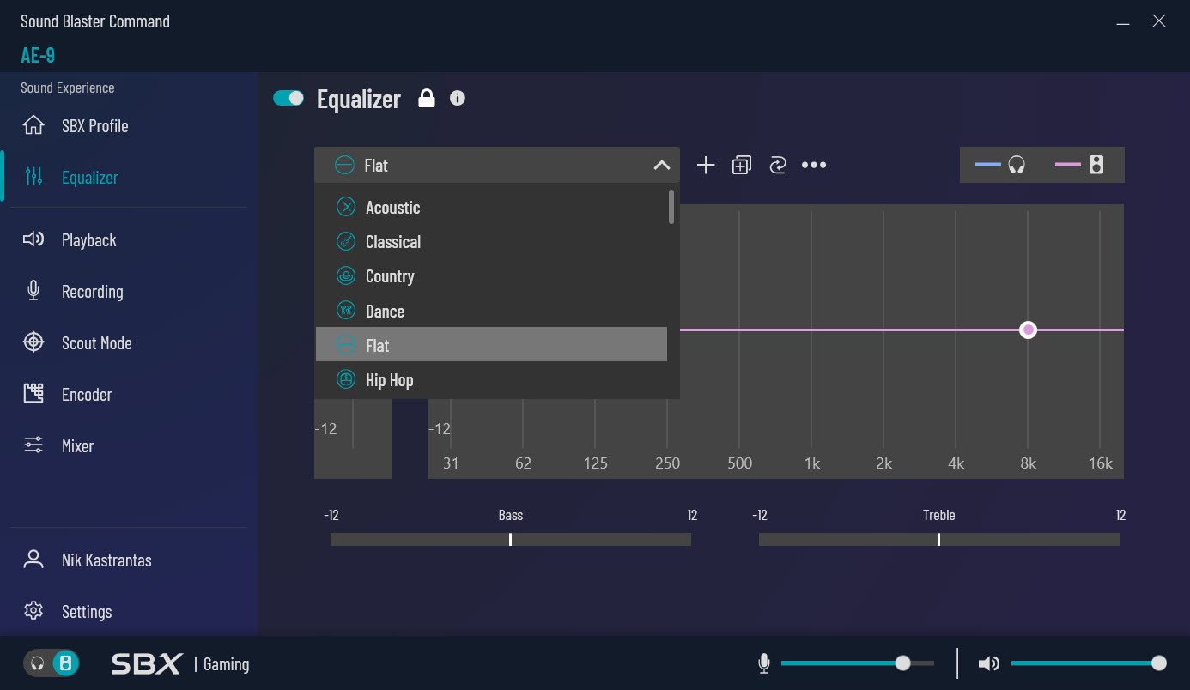Click the SBX Gaming profile label

point(180,663)
